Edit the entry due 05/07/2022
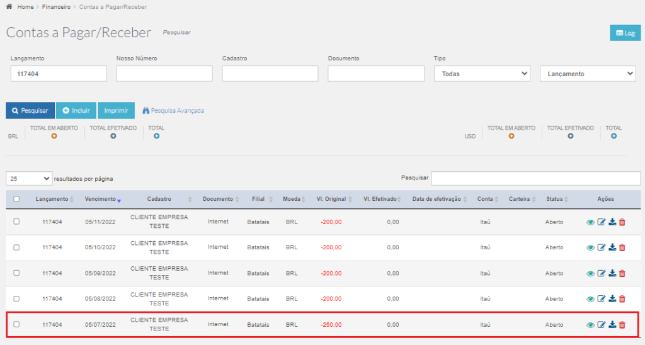 (x=602, y=325)
